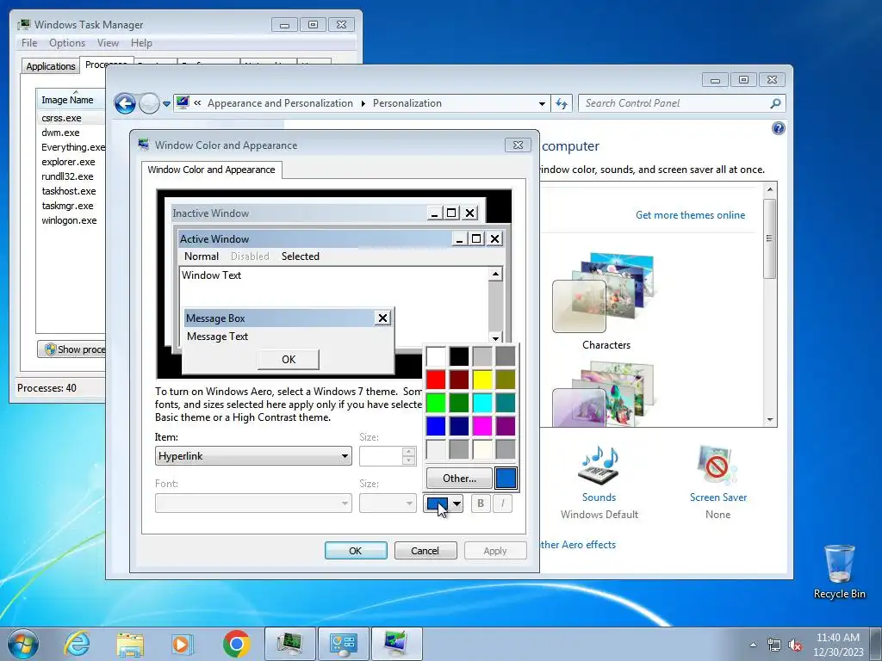Viewport: 882px width, 661px height.
Task: Select the Window Color and Appearance tab
Action: (x=212, y=170)
